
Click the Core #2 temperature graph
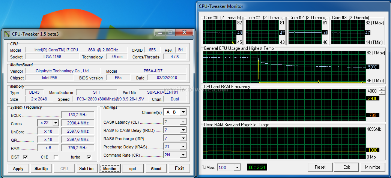(x=305, y=32)
